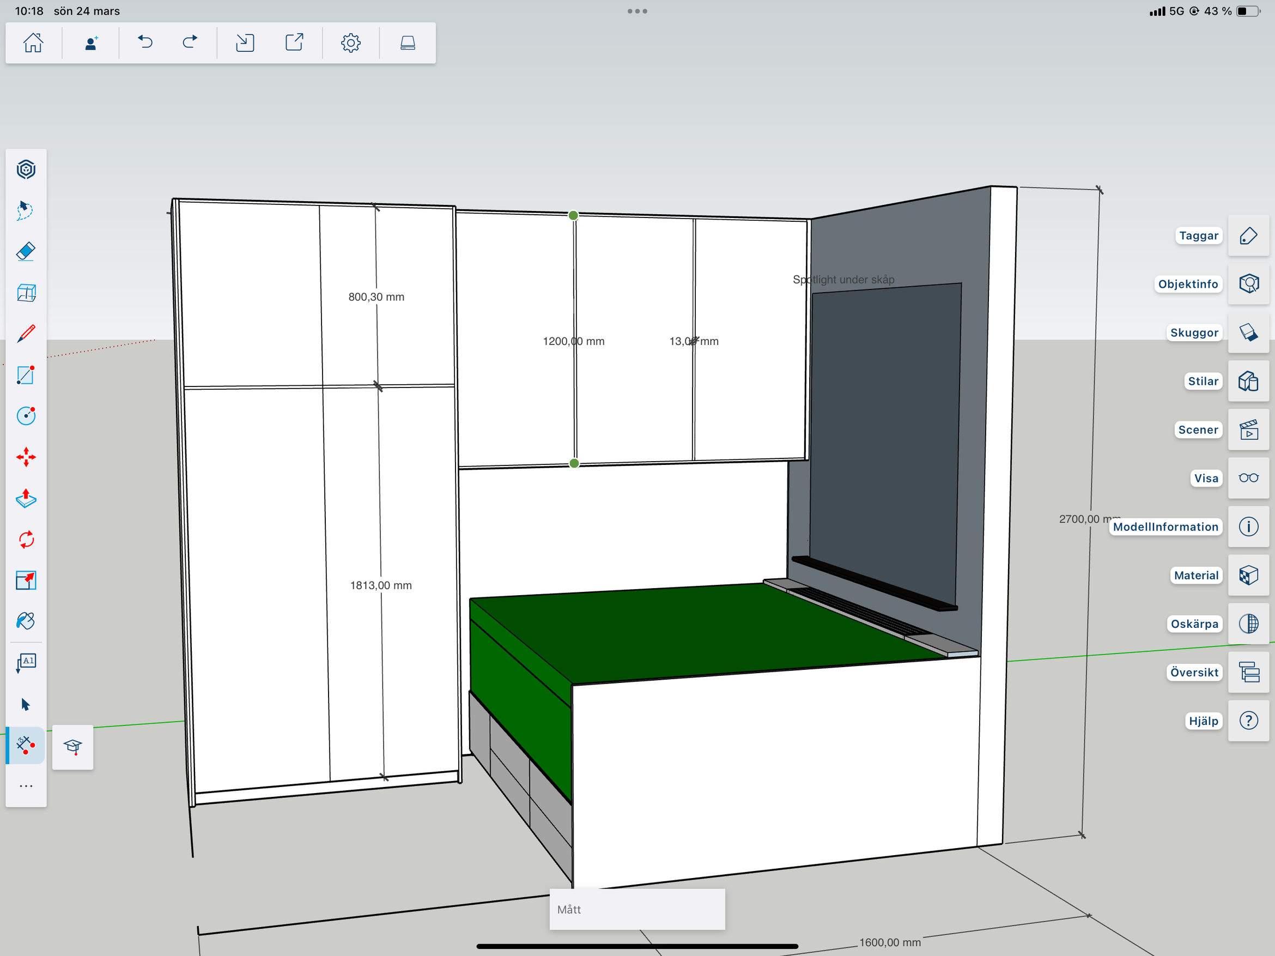This screenshot has height=956, width=1275.
Task: Tap the Taggar label
Action: 1198,236
